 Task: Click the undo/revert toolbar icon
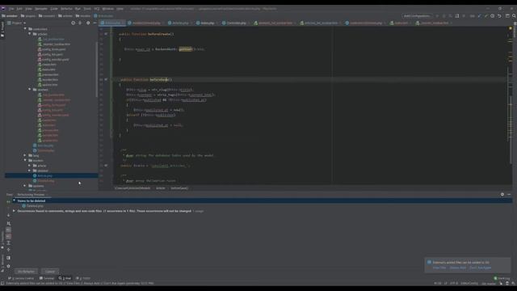pos(499,16)
